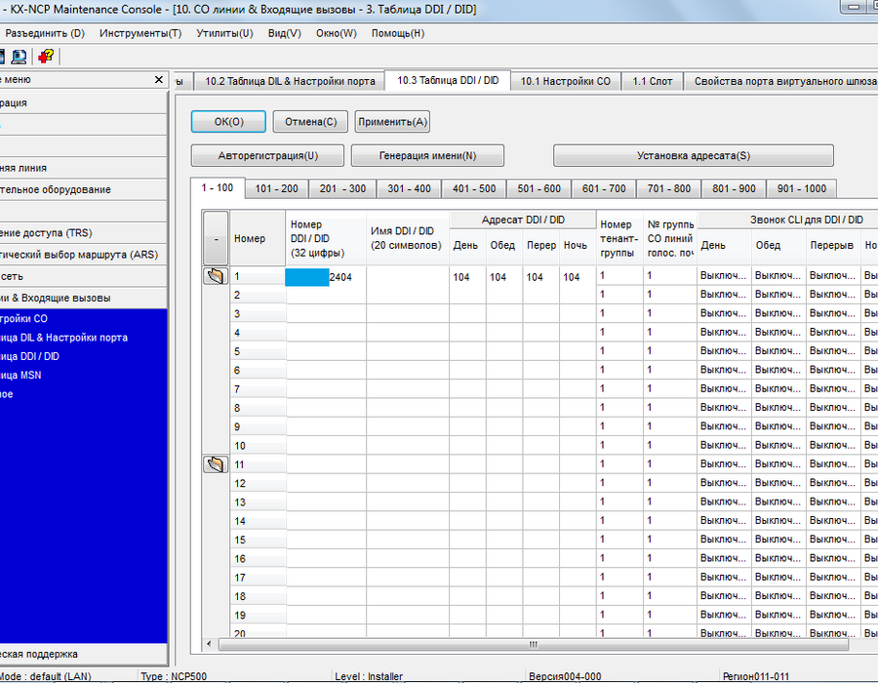Show entries 201 - 300 tab

[342, 188]
